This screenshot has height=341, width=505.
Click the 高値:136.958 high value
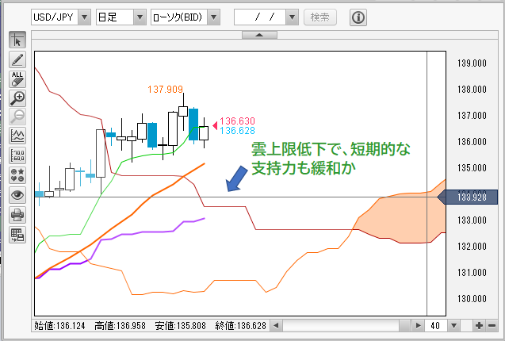pos(120,326)
